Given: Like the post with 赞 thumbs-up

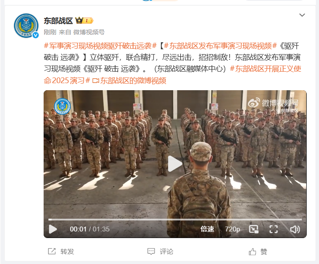Looking at the screenshot, I should click(x=258, y=252).
